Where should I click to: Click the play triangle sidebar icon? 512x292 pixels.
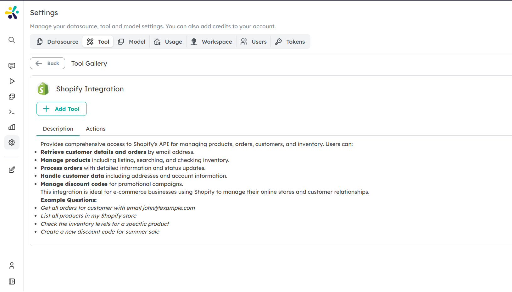[x=12, y=81]
